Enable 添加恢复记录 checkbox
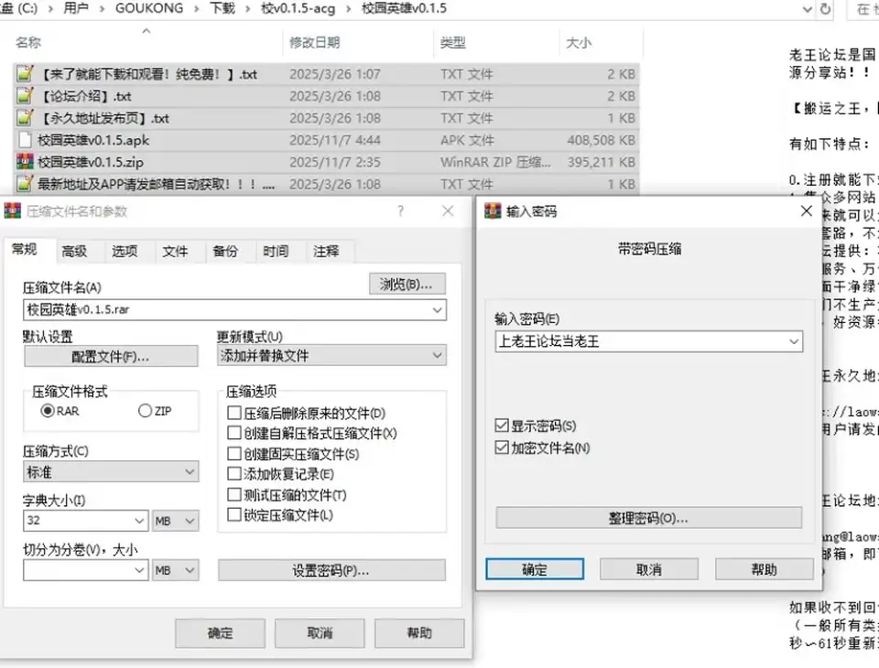This screenshot has width=879, height=668. tap(233, 473)
